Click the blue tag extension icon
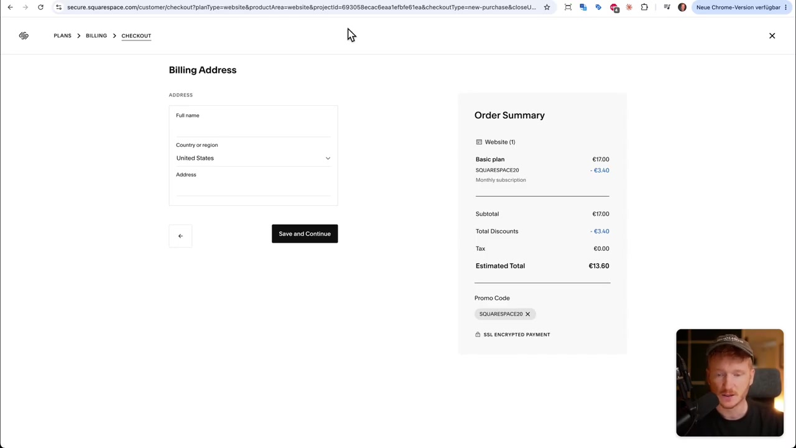The width and height of the screenshot is (796, 448). (x=598, y=7)
